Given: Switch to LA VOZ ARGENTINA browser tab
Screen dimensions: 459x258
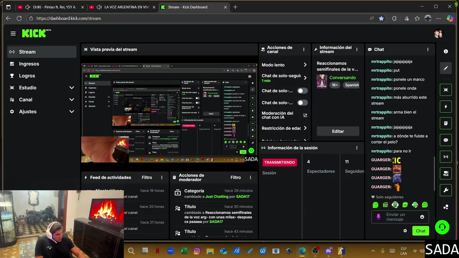Looking at the screenshot, I should (x=123, y=7).
